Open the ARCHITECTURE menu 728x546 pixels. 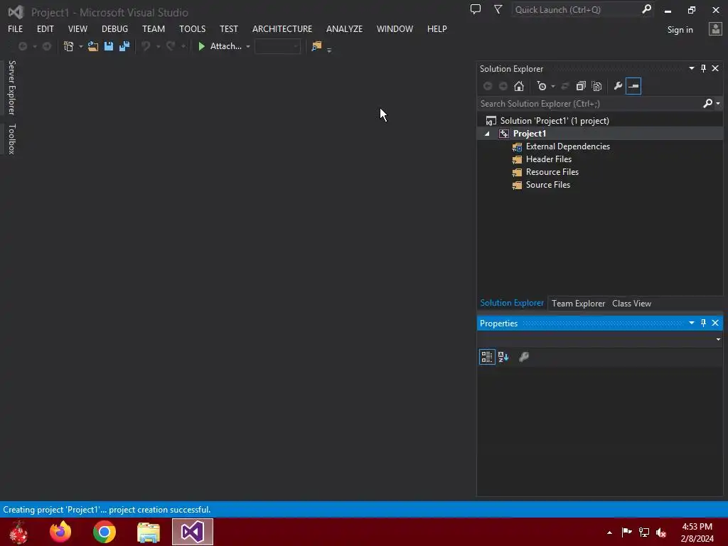(282, 28)
